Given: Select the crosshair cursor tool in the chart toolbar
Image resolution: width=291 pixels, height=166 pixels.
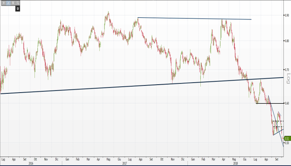Looking at the screenshot, I should pyautogui.click(x=4, y=3).
